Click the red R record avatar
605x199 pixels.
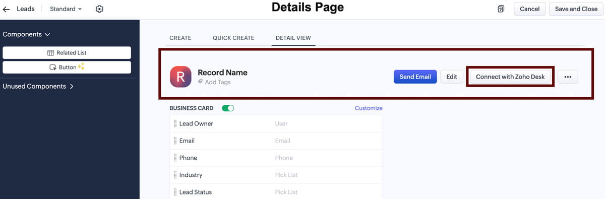pyautogui.click(x=180, y=77)
